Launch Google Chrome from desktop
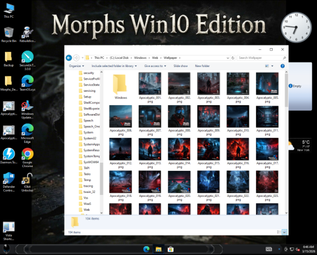 27,158
